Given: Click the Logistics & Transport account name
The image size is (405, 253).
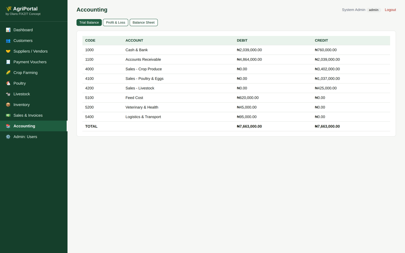Looking at the screenshot, I should 143,117.
